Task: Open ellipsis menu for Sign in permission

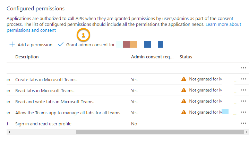Action: pos(243,123)
